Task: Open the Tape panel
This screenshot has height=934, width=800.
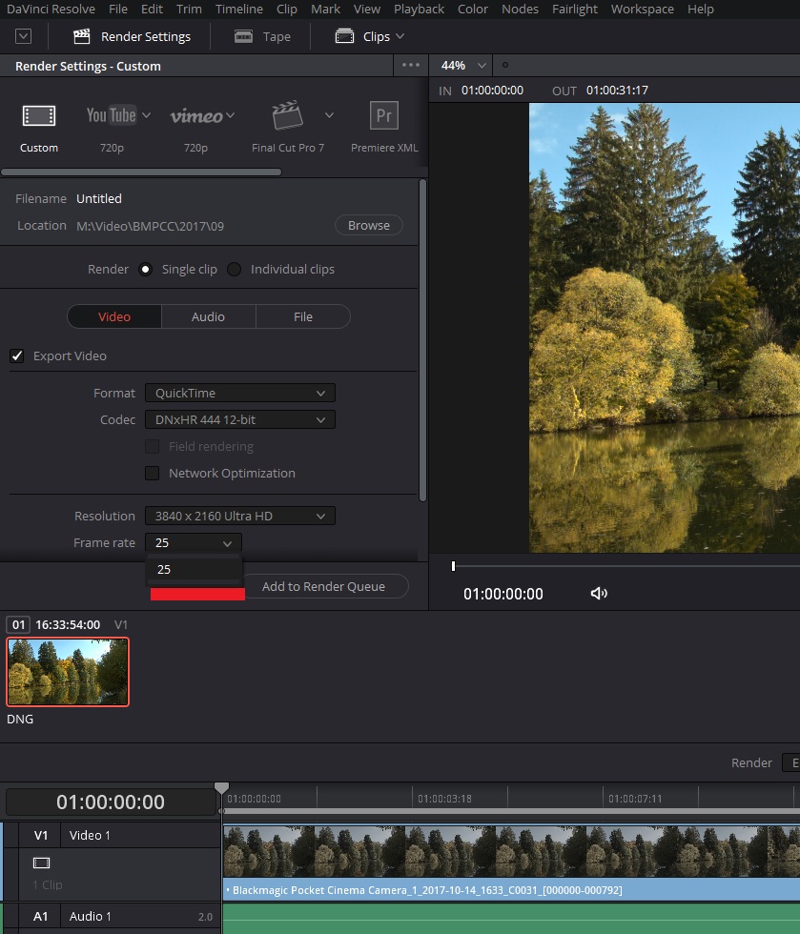Action: (x=262, y=36)
